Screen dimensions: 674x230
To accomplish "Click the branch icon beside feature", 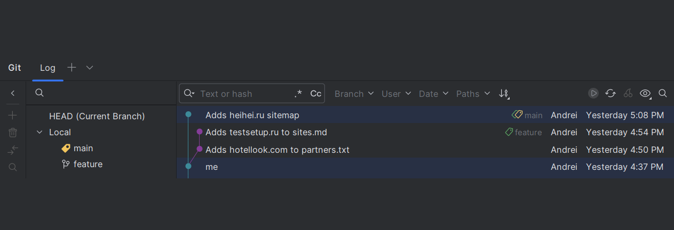I will tap(66, 164).
